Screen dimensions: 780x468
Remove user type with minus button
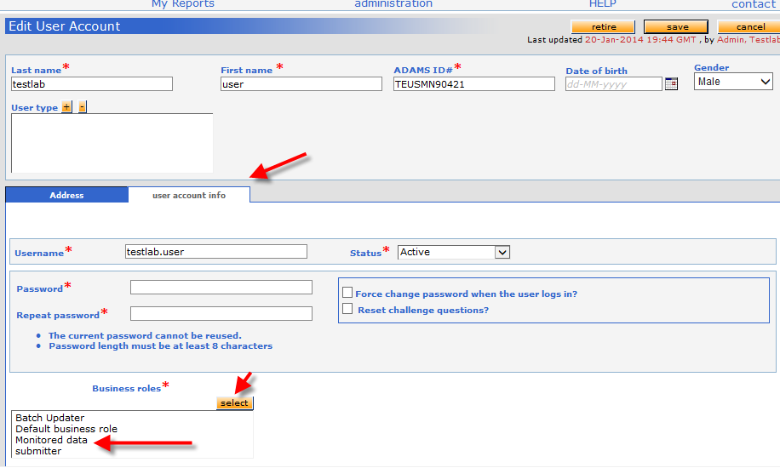click(x=83, y=107)
